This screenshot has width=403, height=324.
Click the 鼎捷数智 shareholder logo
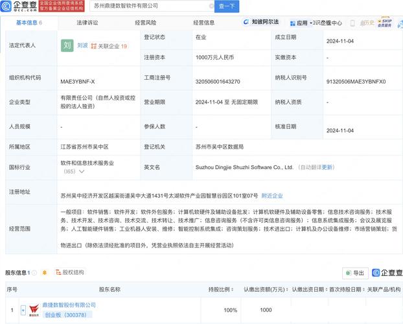pyautogui.click(x=34, y=310)
